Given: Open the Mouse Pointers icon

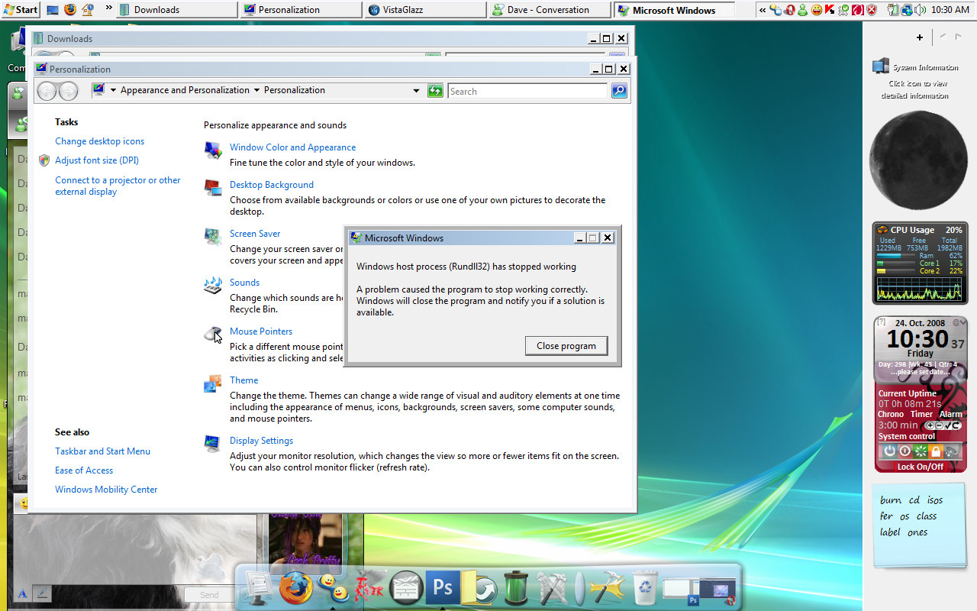Looking at the screenshot, I should pos(213,335).
